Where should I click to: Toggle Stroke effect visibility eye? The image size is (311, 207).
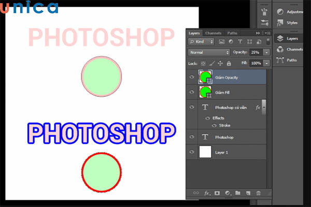214,125
